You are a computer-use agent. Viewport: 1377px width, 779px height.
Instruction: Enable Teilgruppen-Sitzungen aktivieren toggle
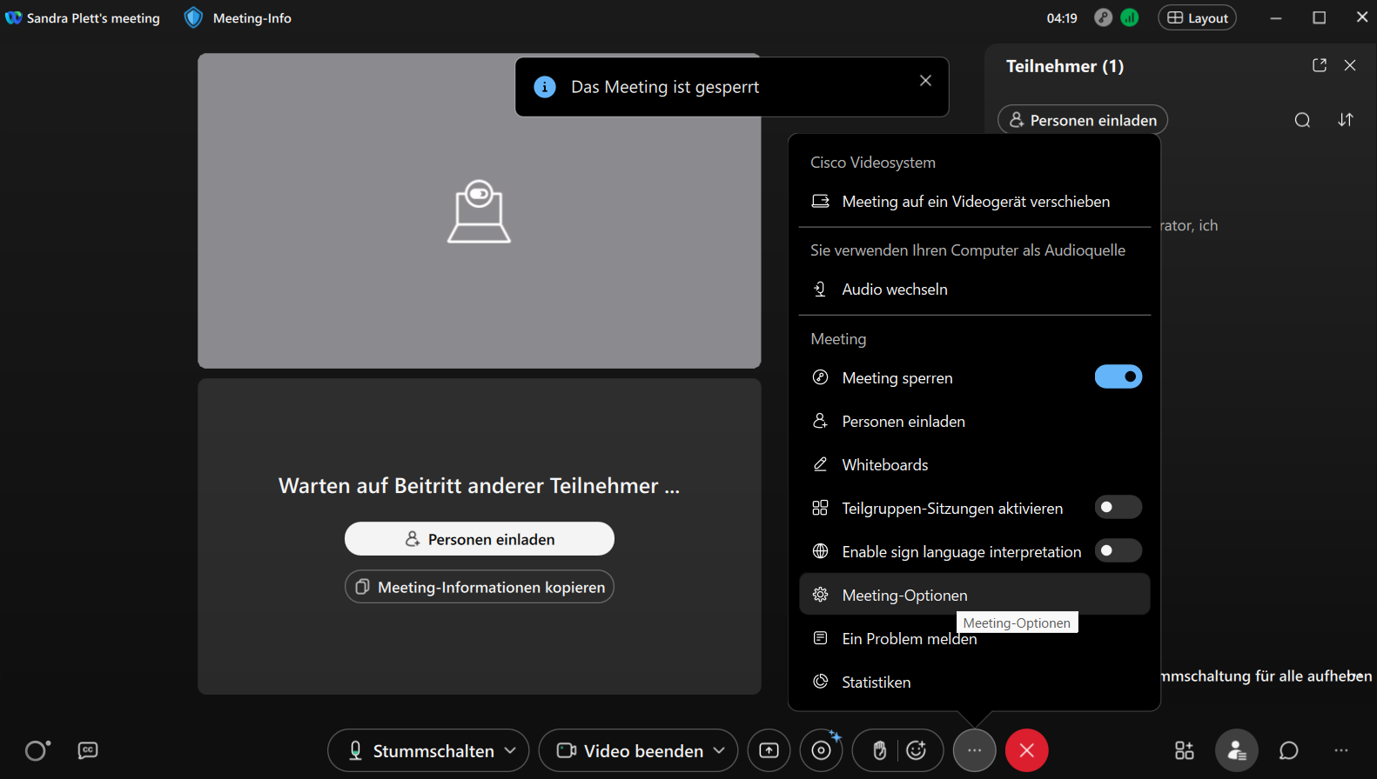1118,507
